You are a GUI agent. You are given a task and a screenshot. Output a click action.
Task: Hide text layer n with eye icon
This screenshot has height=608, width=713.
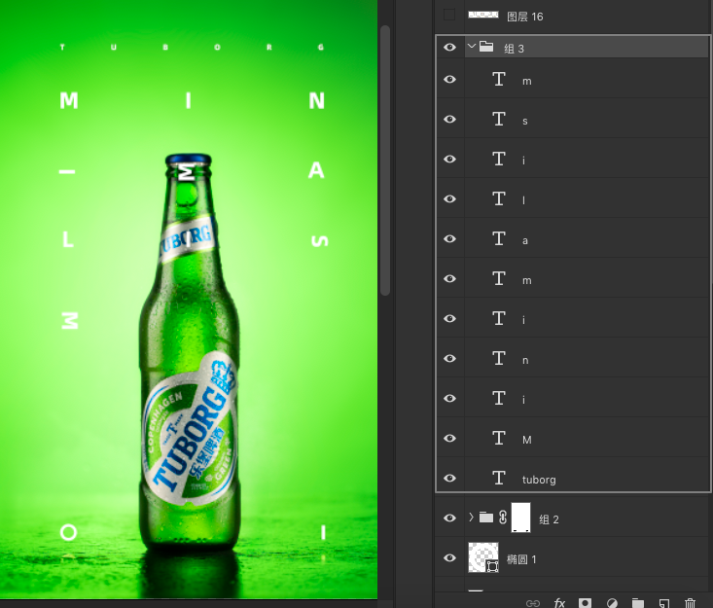click(449, 358)
